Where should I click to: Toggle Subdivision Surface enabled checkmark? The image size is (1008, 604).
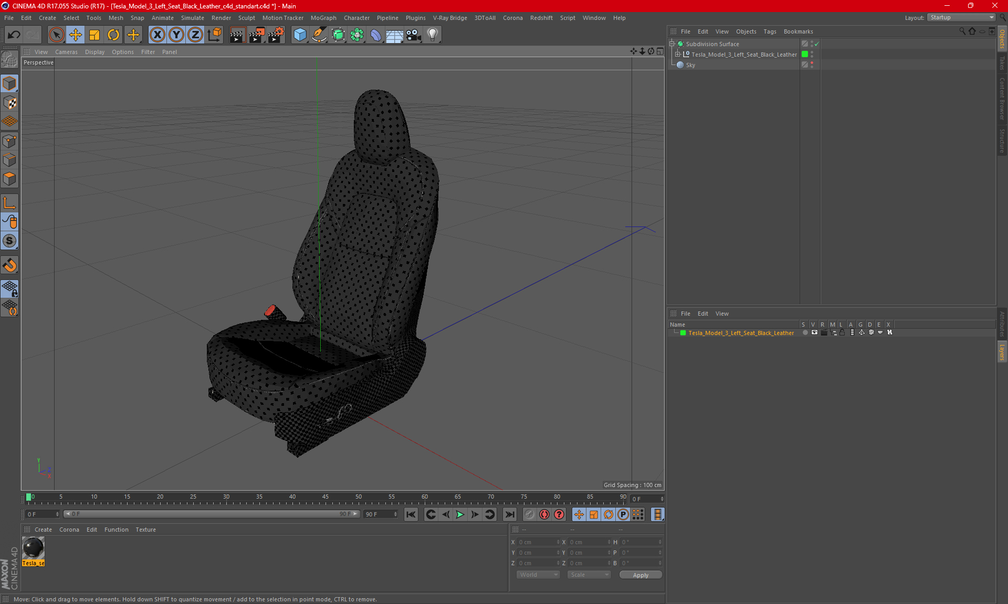817,44
